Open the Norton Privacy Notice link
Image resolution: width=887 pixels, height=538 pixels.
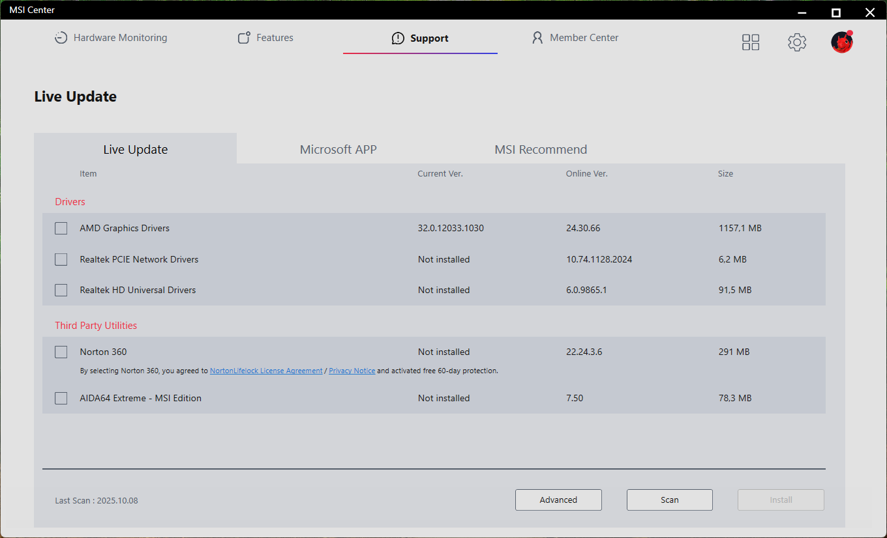pos(352,371)
